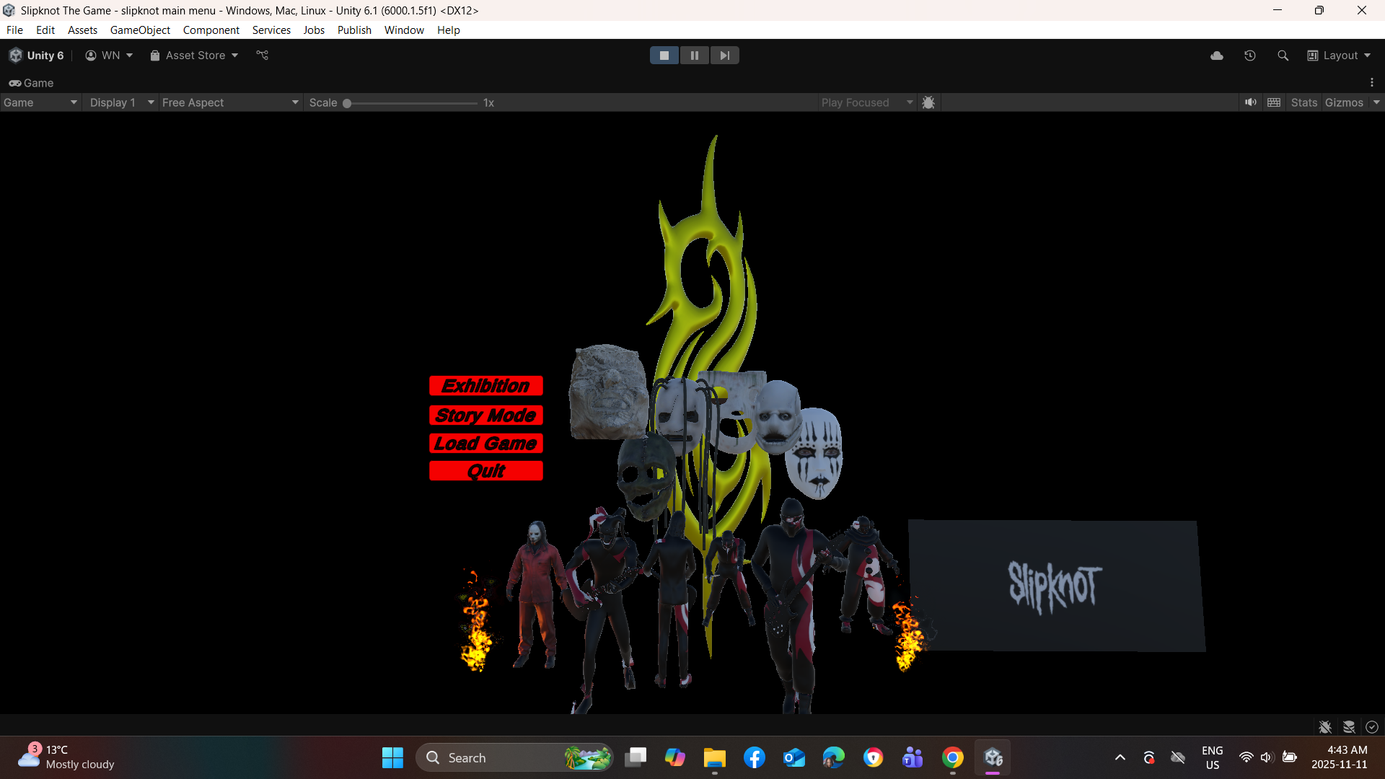Click the Quit button in game
Screen dimensions: 1385x779
485,471
